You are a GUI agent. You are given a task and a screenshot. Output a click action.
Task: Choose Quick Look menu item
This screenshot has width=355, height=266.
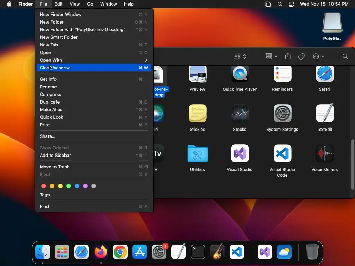pos(94,117)
